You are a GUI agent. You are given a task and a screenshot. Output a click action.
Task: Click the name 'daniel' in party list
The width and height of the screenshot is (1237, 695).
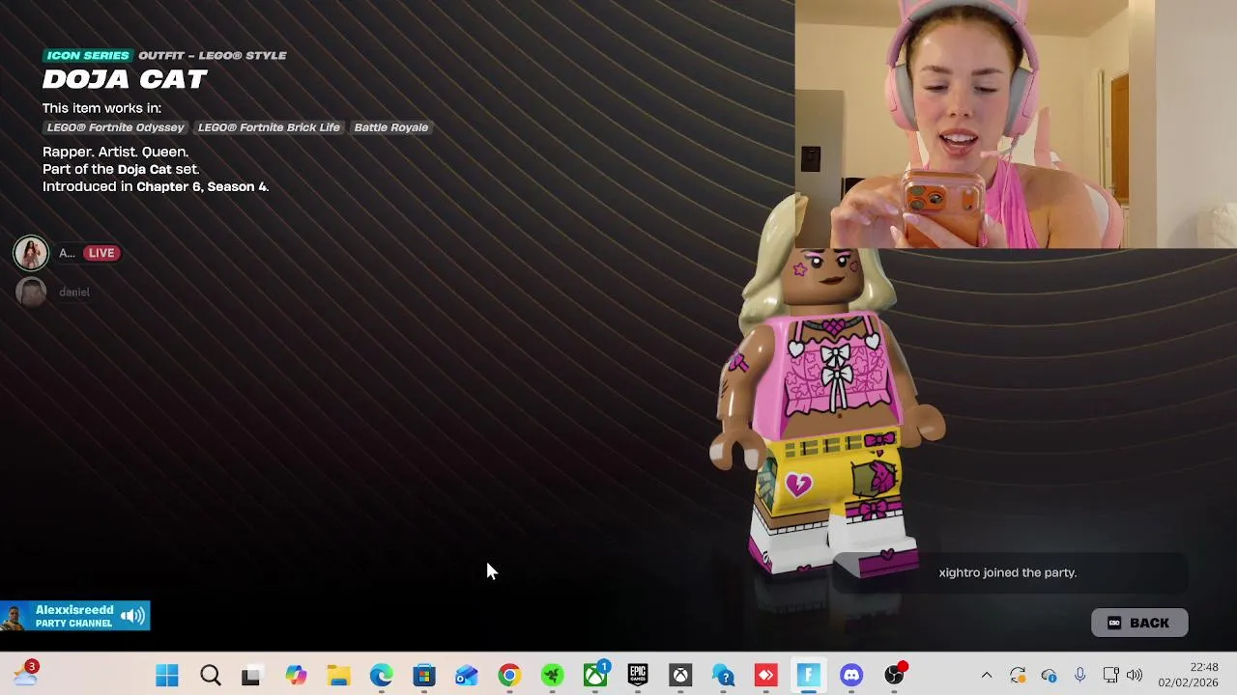coord(74,292)
